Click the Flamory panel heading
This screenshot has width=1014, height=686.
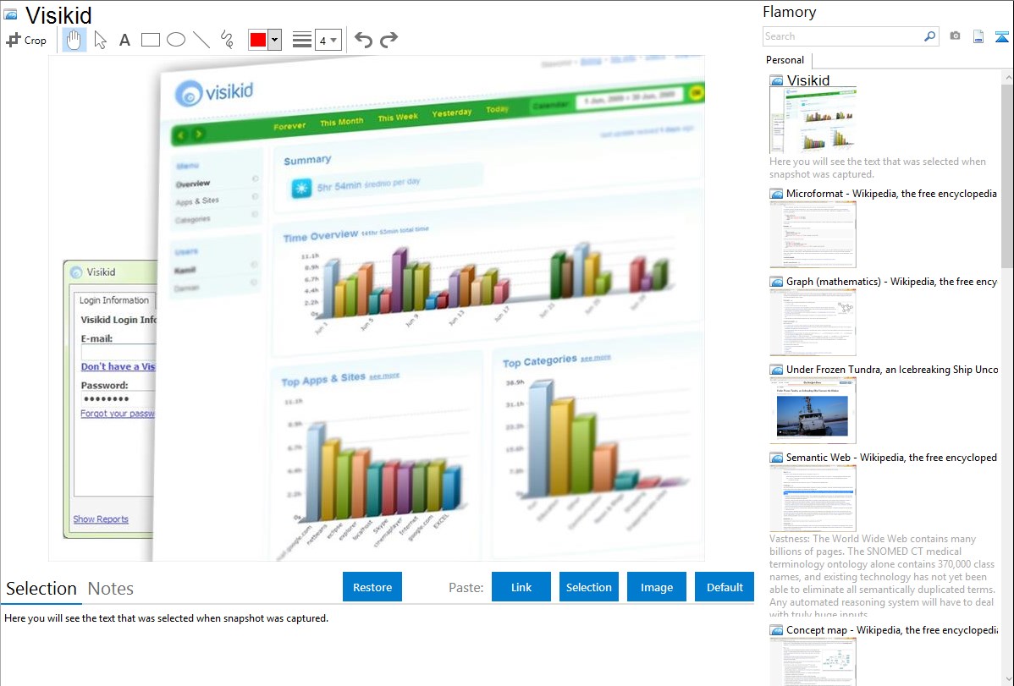tap(790, 12)
